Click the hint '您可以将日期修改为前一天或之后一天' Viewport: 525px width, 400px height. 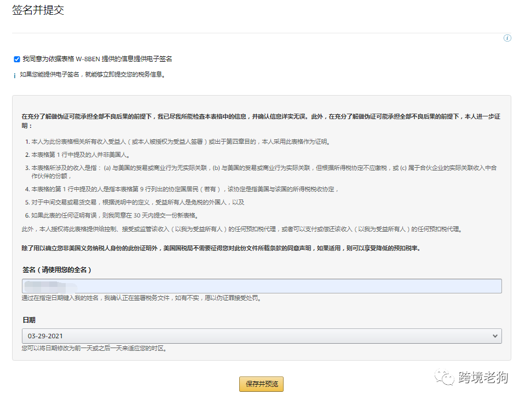point(94,348)
